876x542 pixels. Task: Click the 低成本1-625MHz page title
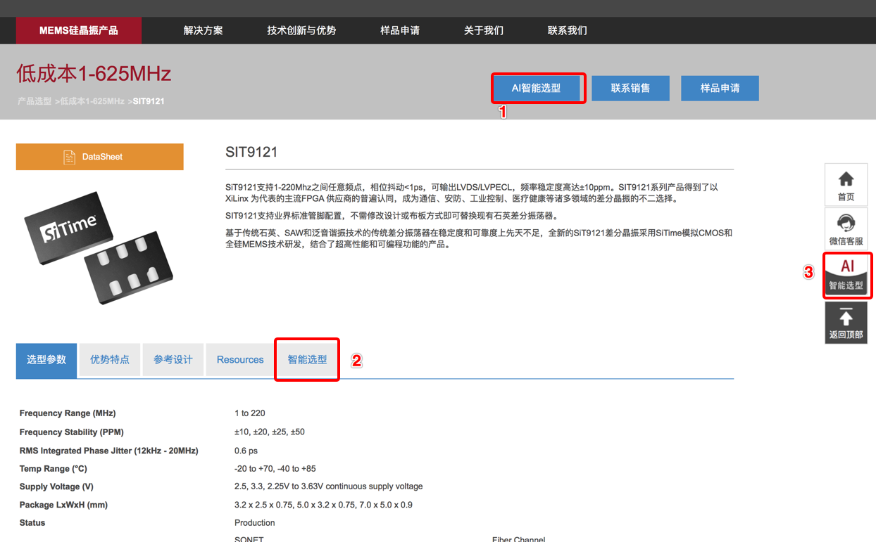coord(94,74)
